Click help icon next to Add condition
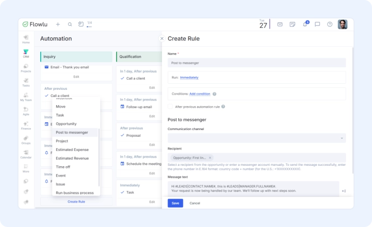 [x=214, y=94]
